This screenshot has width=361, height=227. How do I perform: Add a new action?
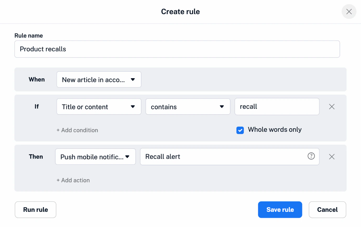tap(73, 180)
